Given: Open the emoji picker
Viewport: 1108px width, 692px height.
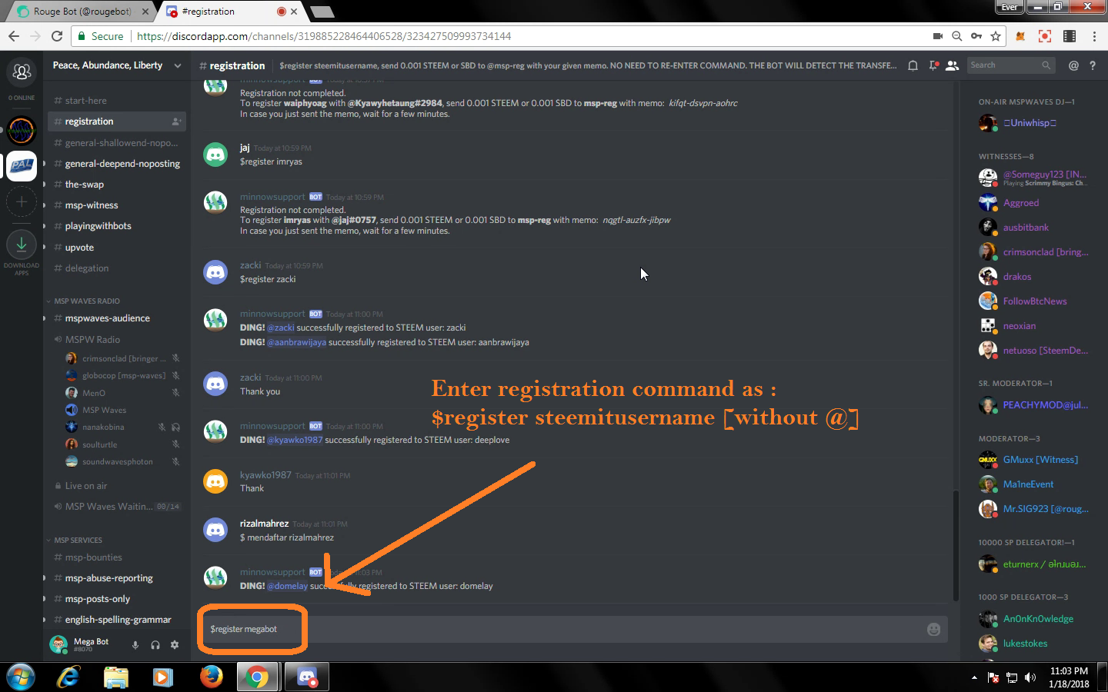Looking at the screenshot, I should 933,630.
